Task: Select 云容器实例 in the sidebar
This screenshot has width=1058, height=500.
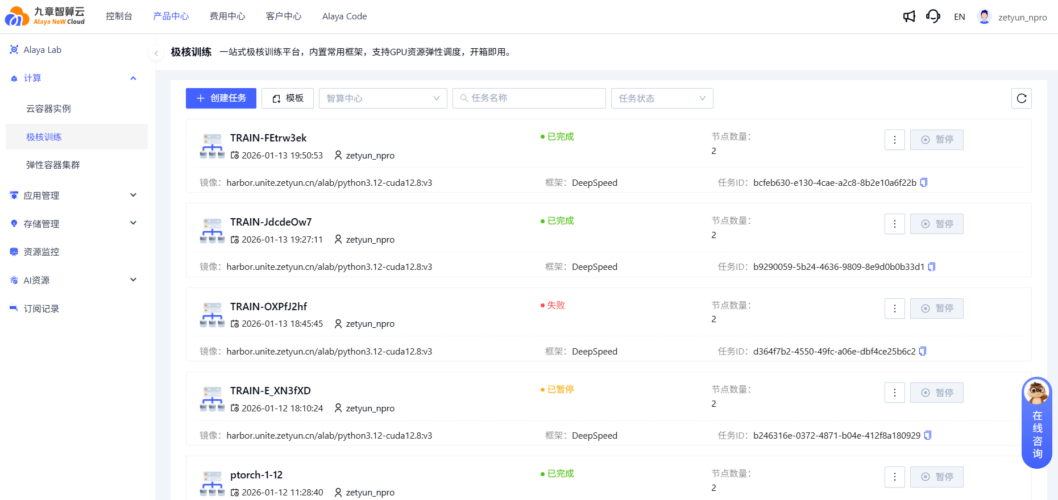Action: (77, 109)
